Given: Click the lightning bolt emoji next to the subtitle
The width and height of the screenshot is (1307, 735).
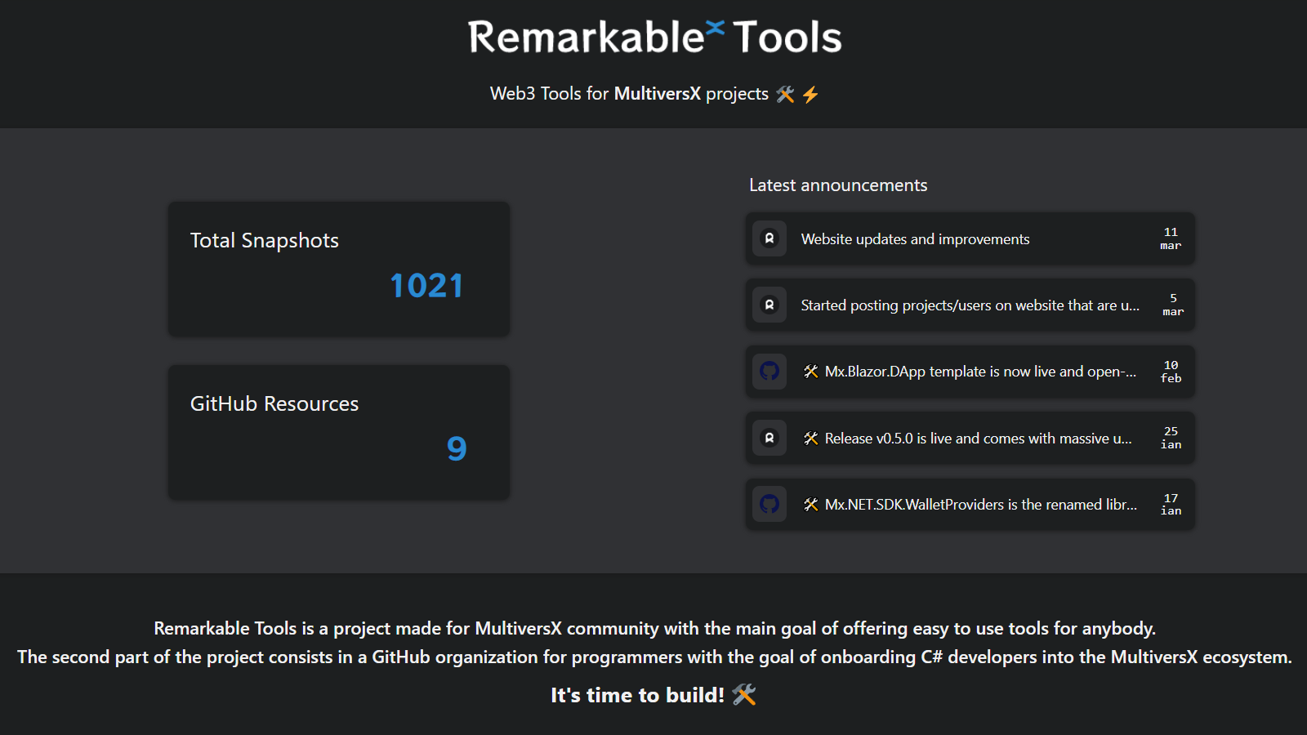Looking at the screenshot, I should (x=809, y=93).
